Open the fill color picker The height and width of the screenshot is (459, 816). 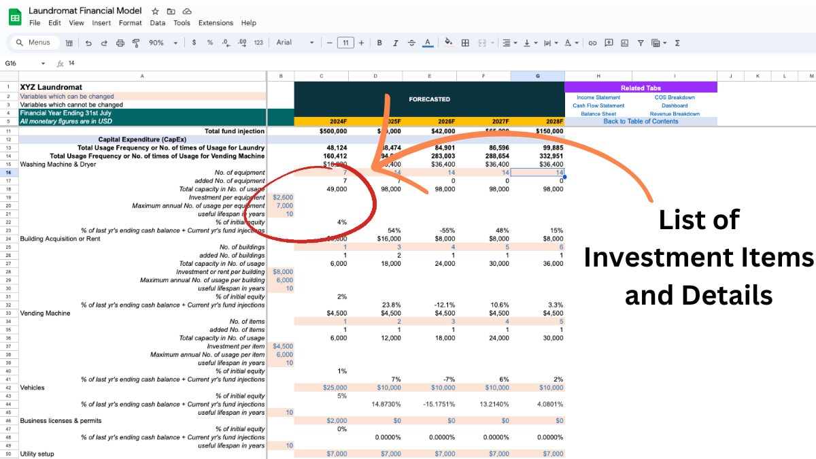(x=448, y=43)
